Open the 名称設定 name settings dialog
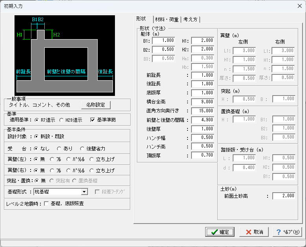The width and height of the screenshot is (306, 247). coord(96,105)
